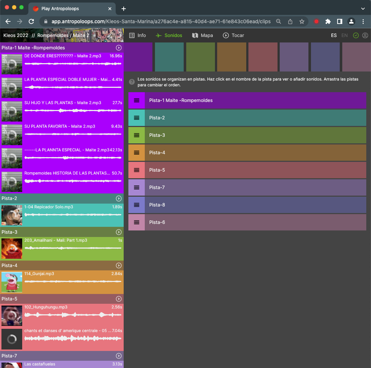Click the green sync status check icon

(356, 36)
